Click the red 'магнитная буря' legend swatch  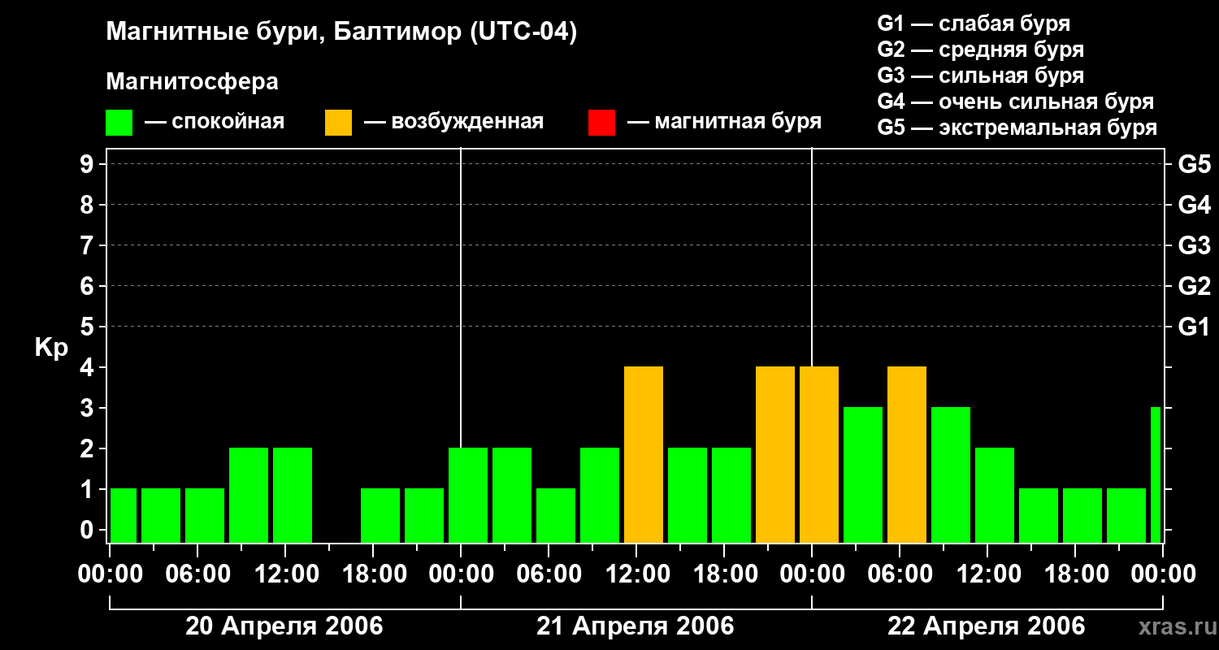601,123
